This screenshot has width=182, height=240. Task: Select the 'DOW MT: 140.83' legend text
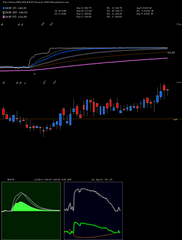[16, 12]
